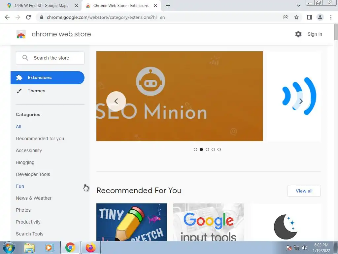This screenshot has width=338, height=254.
Task: Open a new browser tab
Action: (168, 6)
